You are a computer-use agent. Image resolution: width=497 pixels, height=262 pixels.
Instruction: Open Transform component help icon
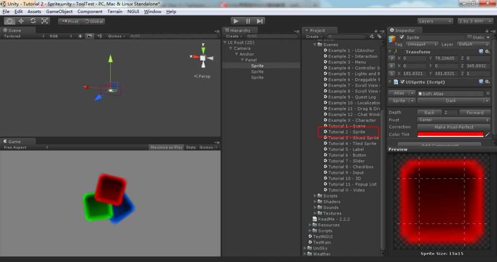(x=481, y=52)
